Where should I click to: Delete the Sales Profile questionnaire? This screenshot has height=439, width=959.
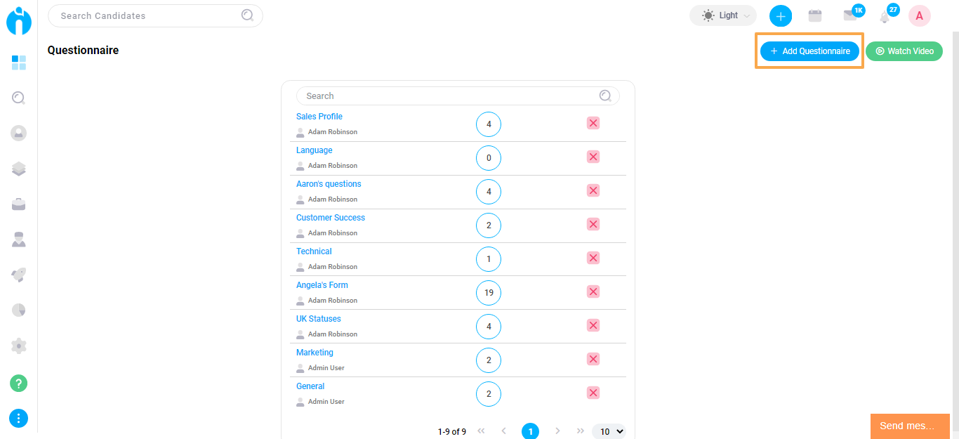593,124
